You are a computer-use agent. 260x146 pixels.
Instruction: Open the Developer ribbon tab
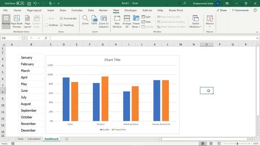click(130, 10)
